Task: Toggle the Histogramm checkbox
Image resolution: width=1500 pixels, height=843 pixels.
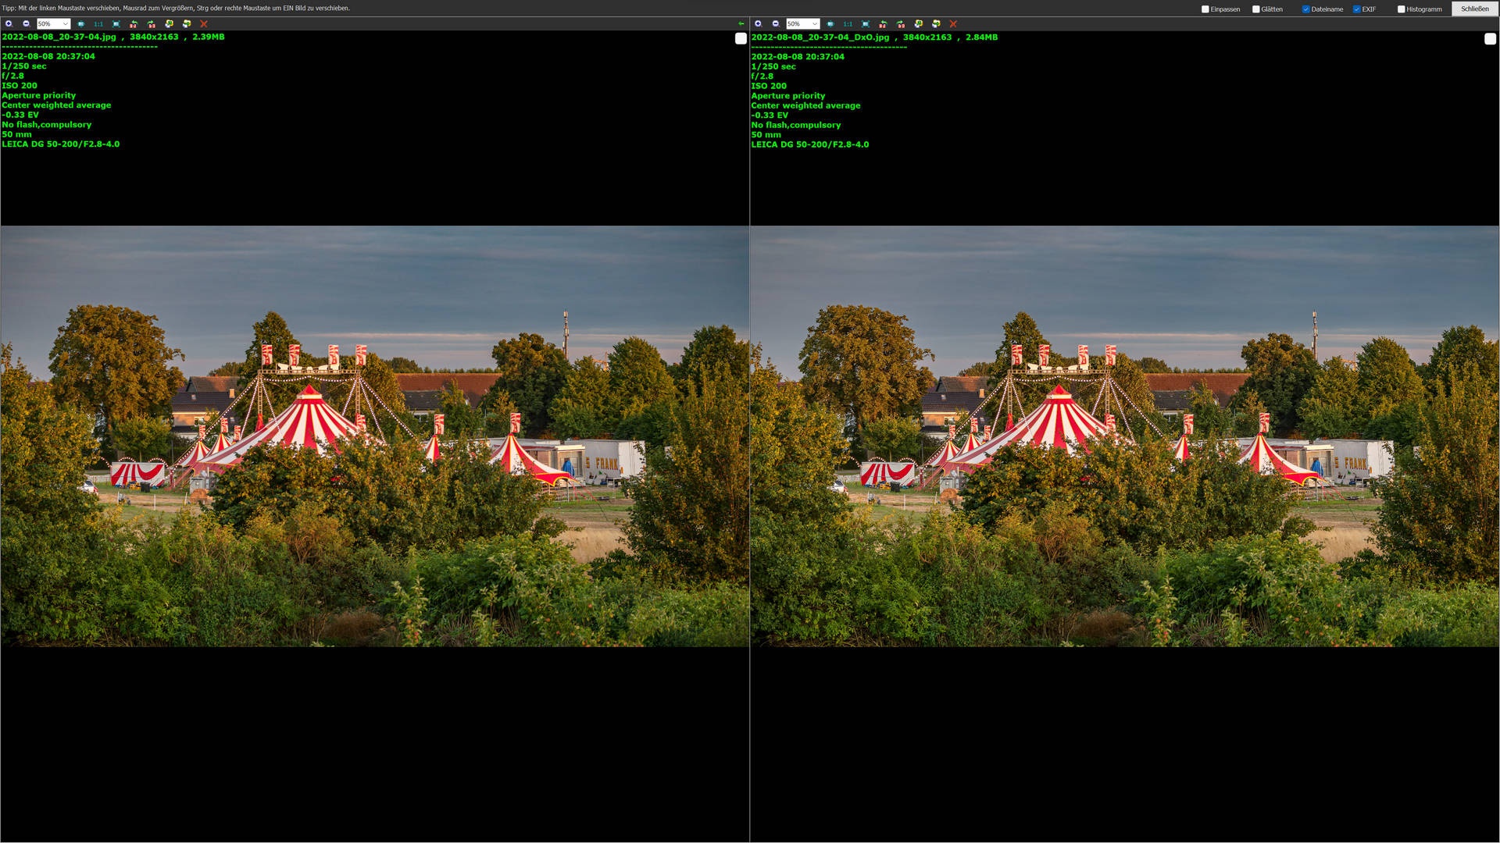Action: coord(1401,9)
